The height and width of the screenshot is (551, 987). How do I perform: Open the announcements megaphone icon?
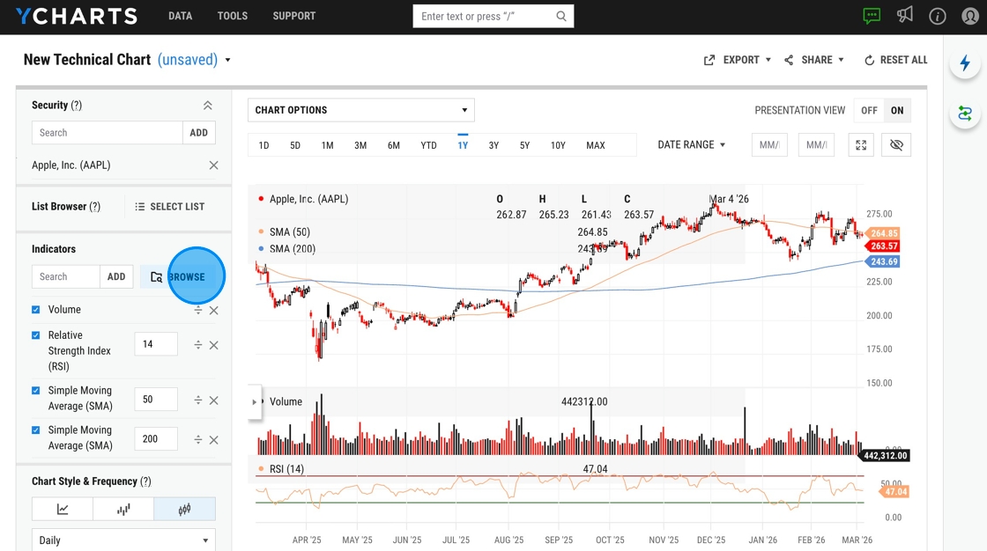point(904,15)
